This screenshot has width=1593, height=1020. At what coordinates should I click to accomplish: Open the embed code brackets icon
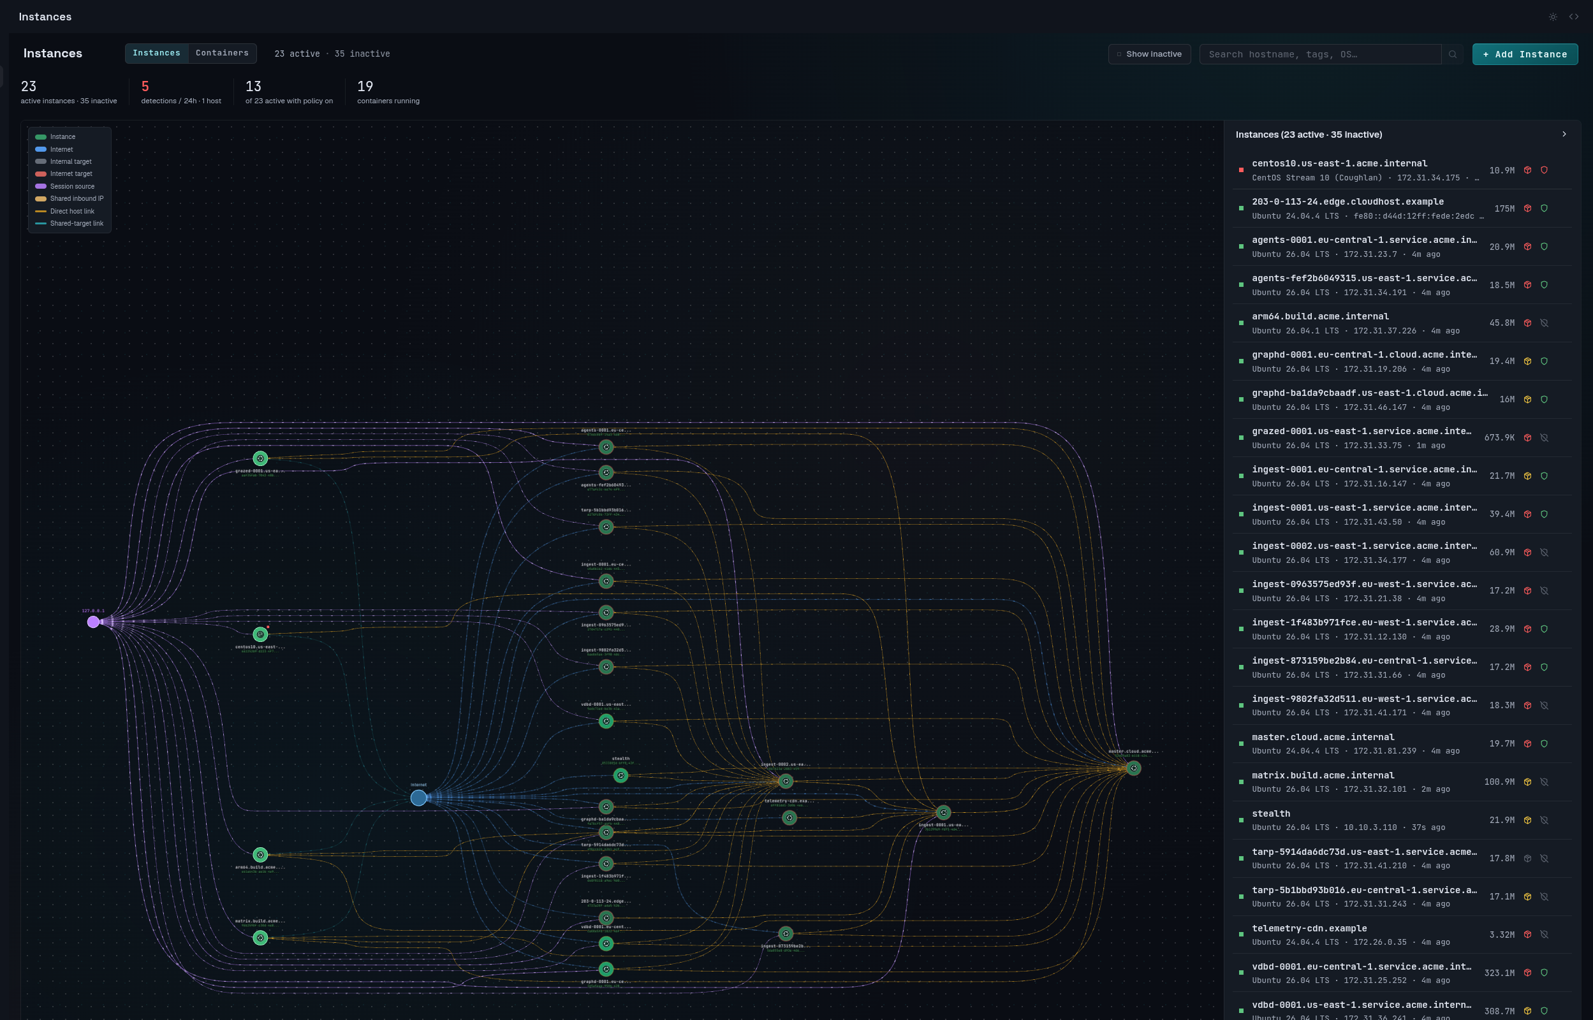[1574, 17]
